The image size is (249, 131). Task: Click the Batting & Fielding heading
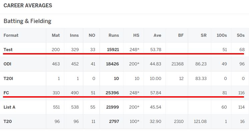click(x=27, y=21)
